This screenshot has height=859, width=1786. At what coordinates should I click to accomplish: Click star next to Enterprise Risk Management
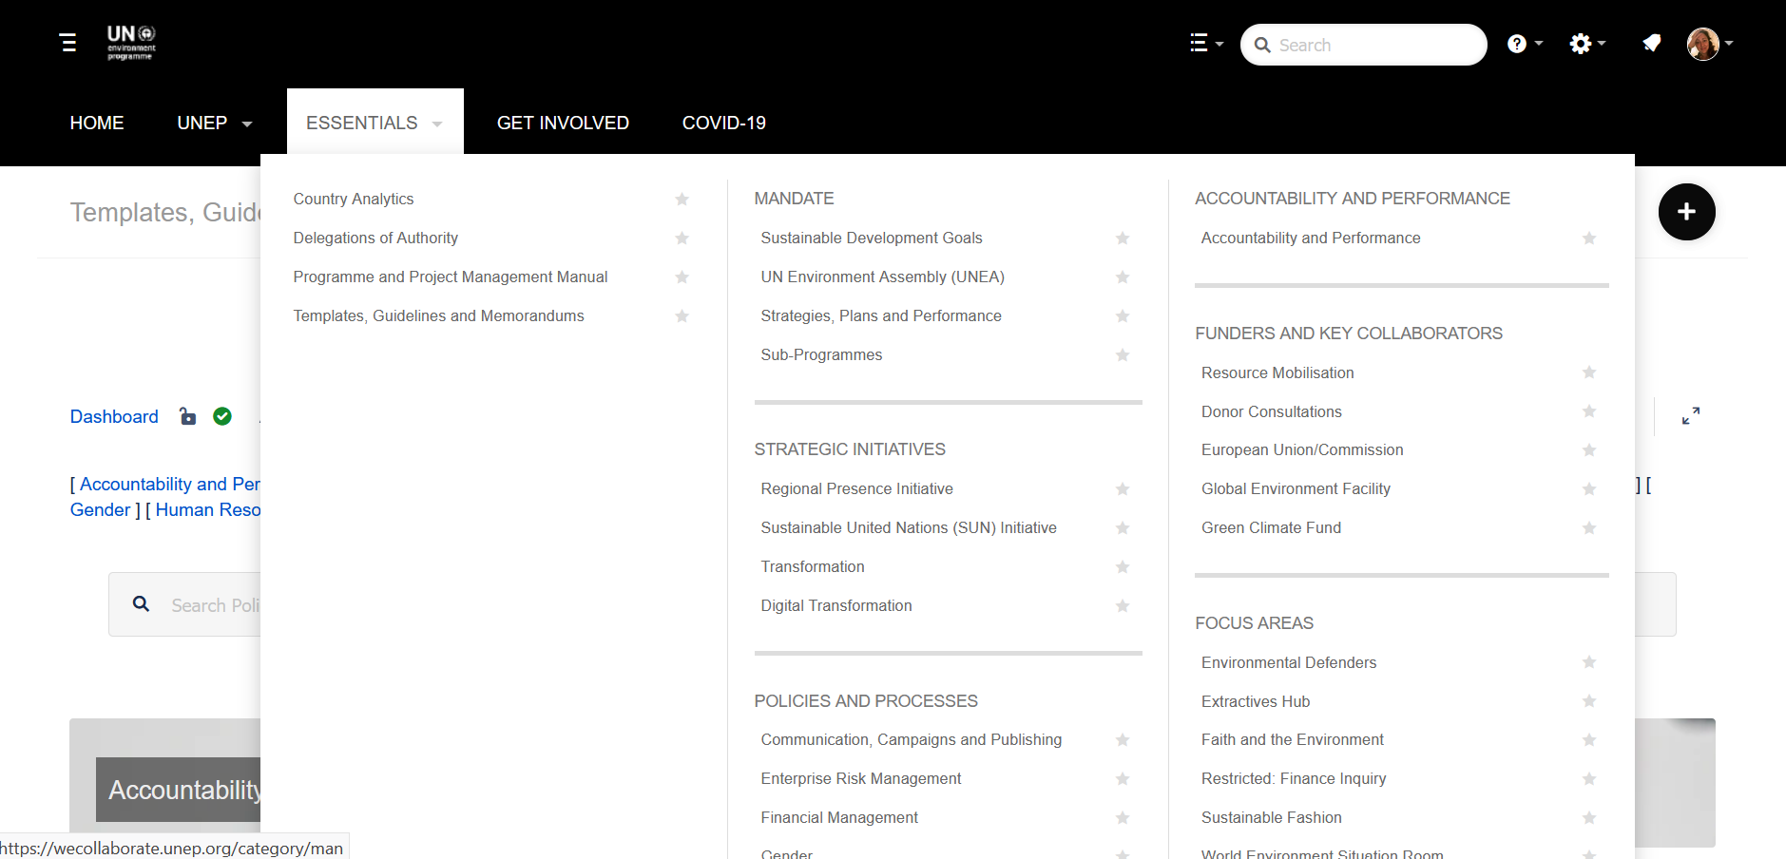point(1123,779)
